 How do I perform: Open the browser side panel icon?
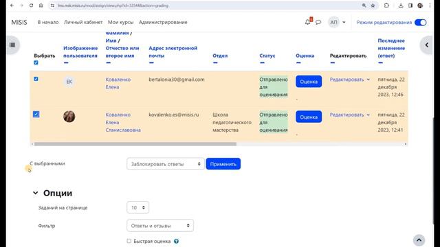(x=410, y=5)
